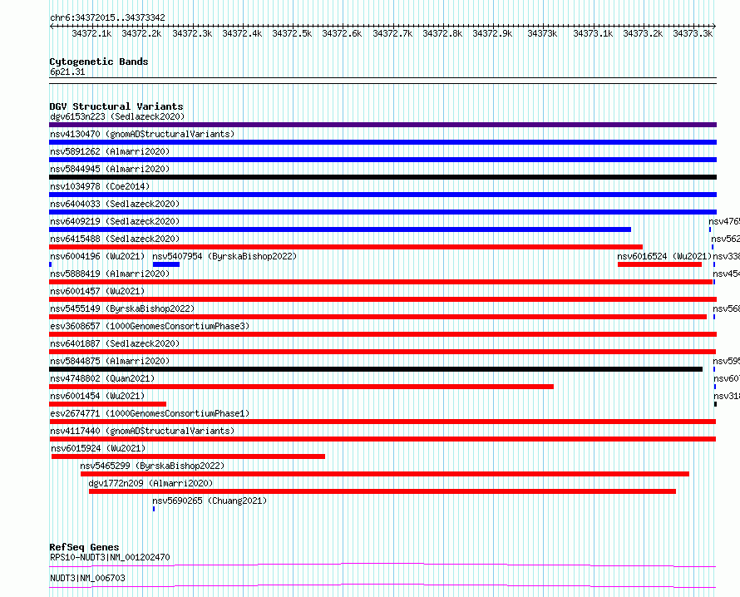This screenshot has height=597, width=740.
Task: Click the dgv1772n209 (Almarri2020) label
Action: coord(151,483)
